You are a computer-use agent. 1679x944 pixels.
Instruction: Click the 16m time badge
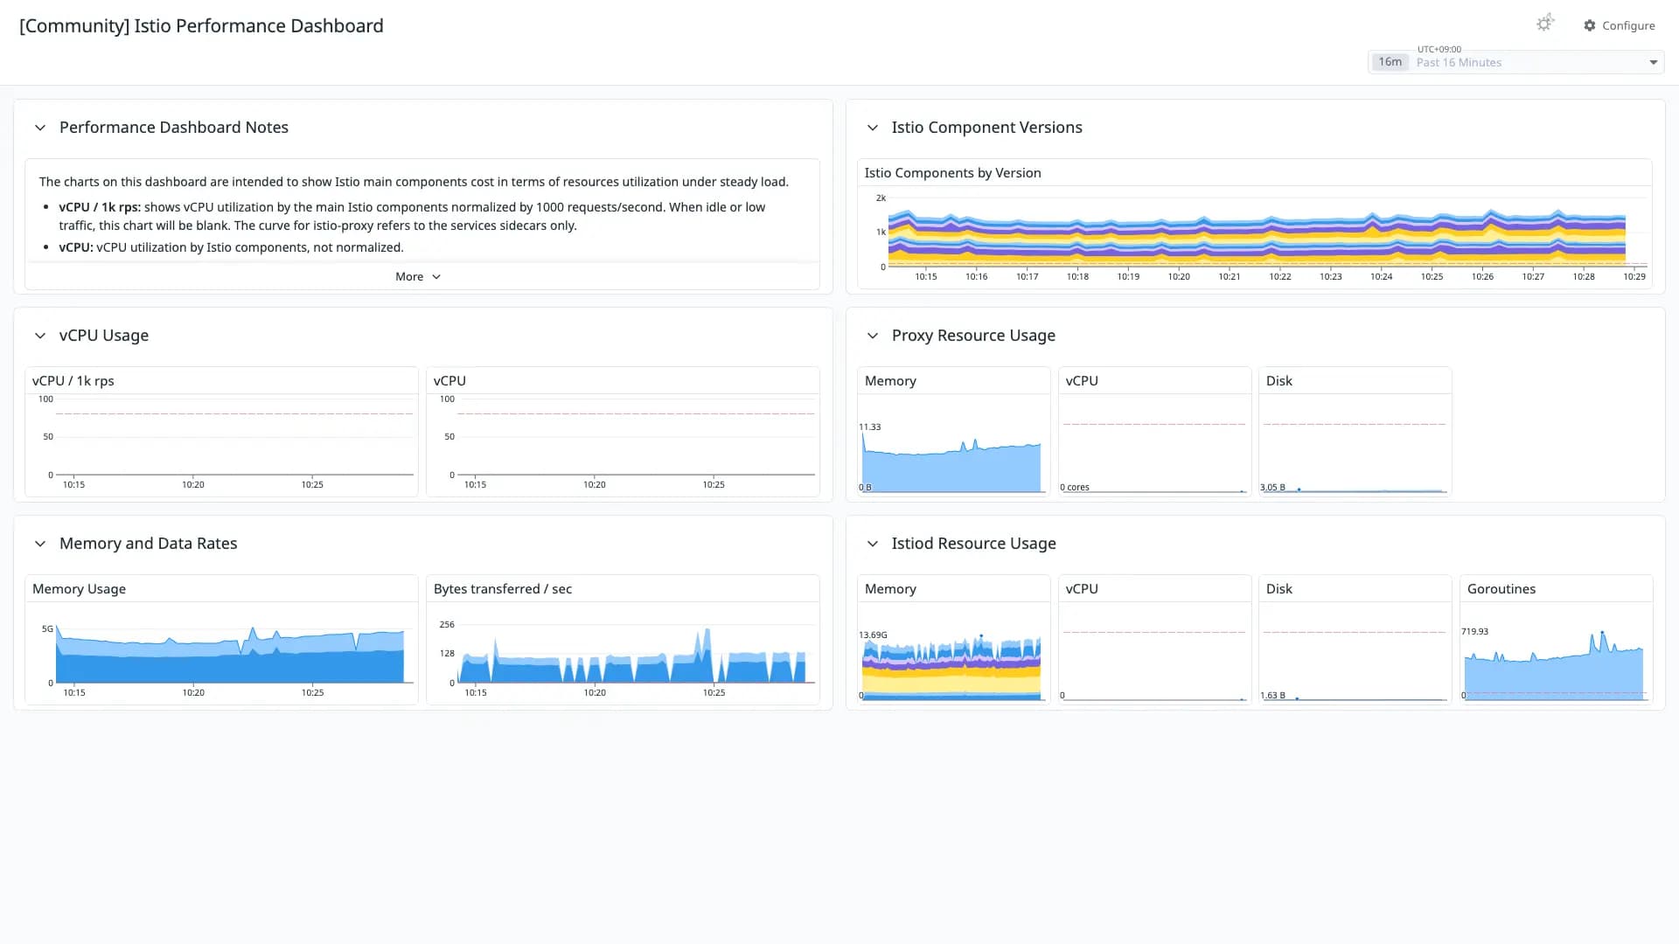pos(1390,62)
